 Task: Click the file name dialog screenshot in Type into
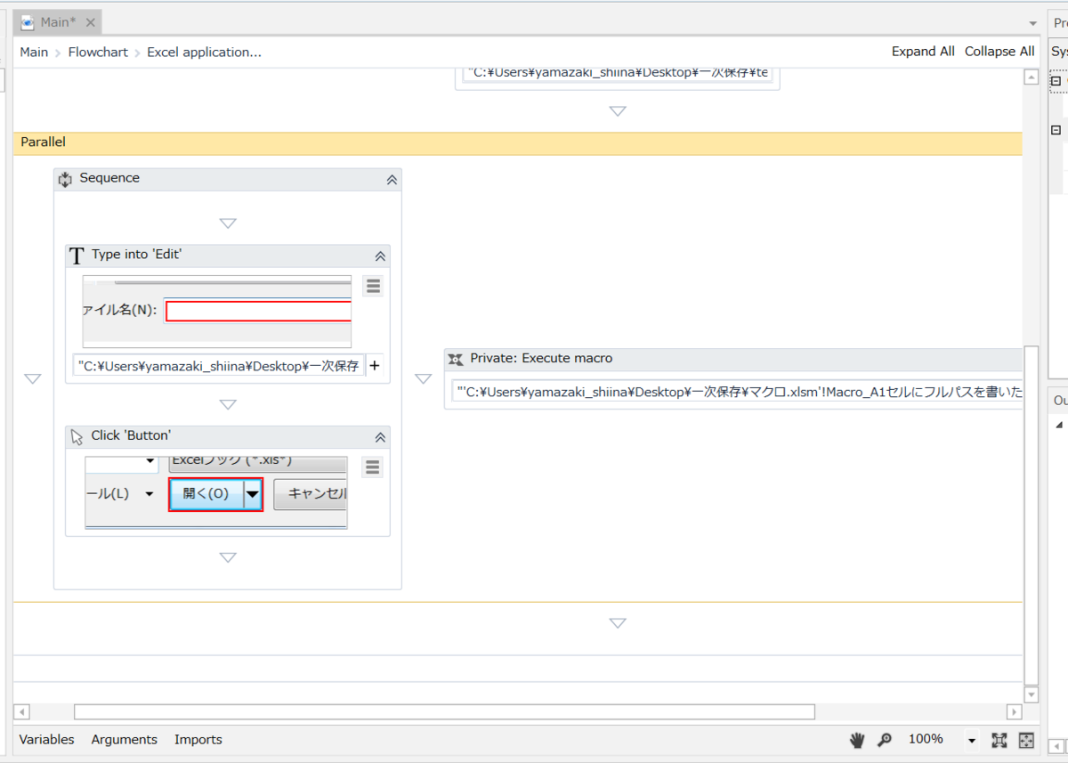tap(217, 312)
